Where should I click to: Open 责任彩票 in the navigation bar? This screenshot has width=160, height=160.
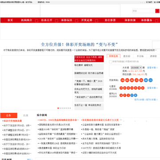110,20
